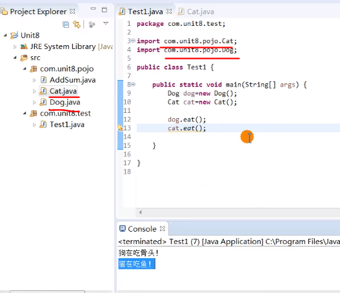Click the Project Explorer focus task icon
The width and height of the screenshot is (340, 293).
(x=92, y=25)
